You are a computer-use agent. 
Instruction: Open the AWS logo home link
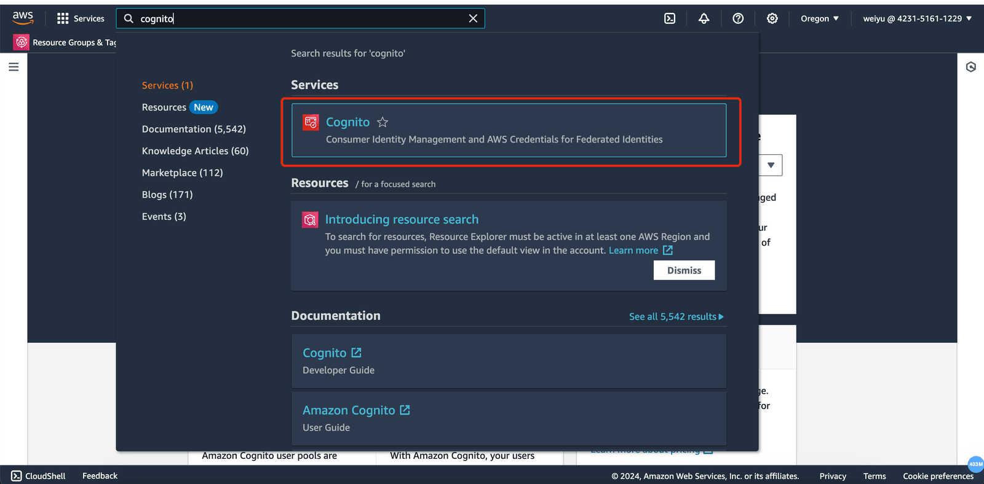pyautogui.click(x=23, y=18)
